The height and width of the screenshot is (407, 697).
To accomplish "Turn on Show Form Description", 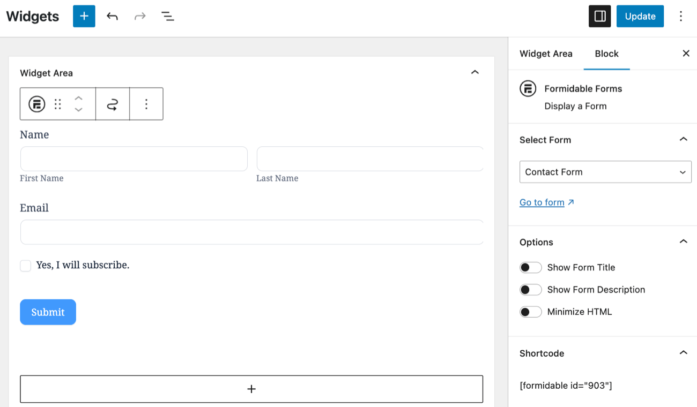I will click(x=530, y=289).
